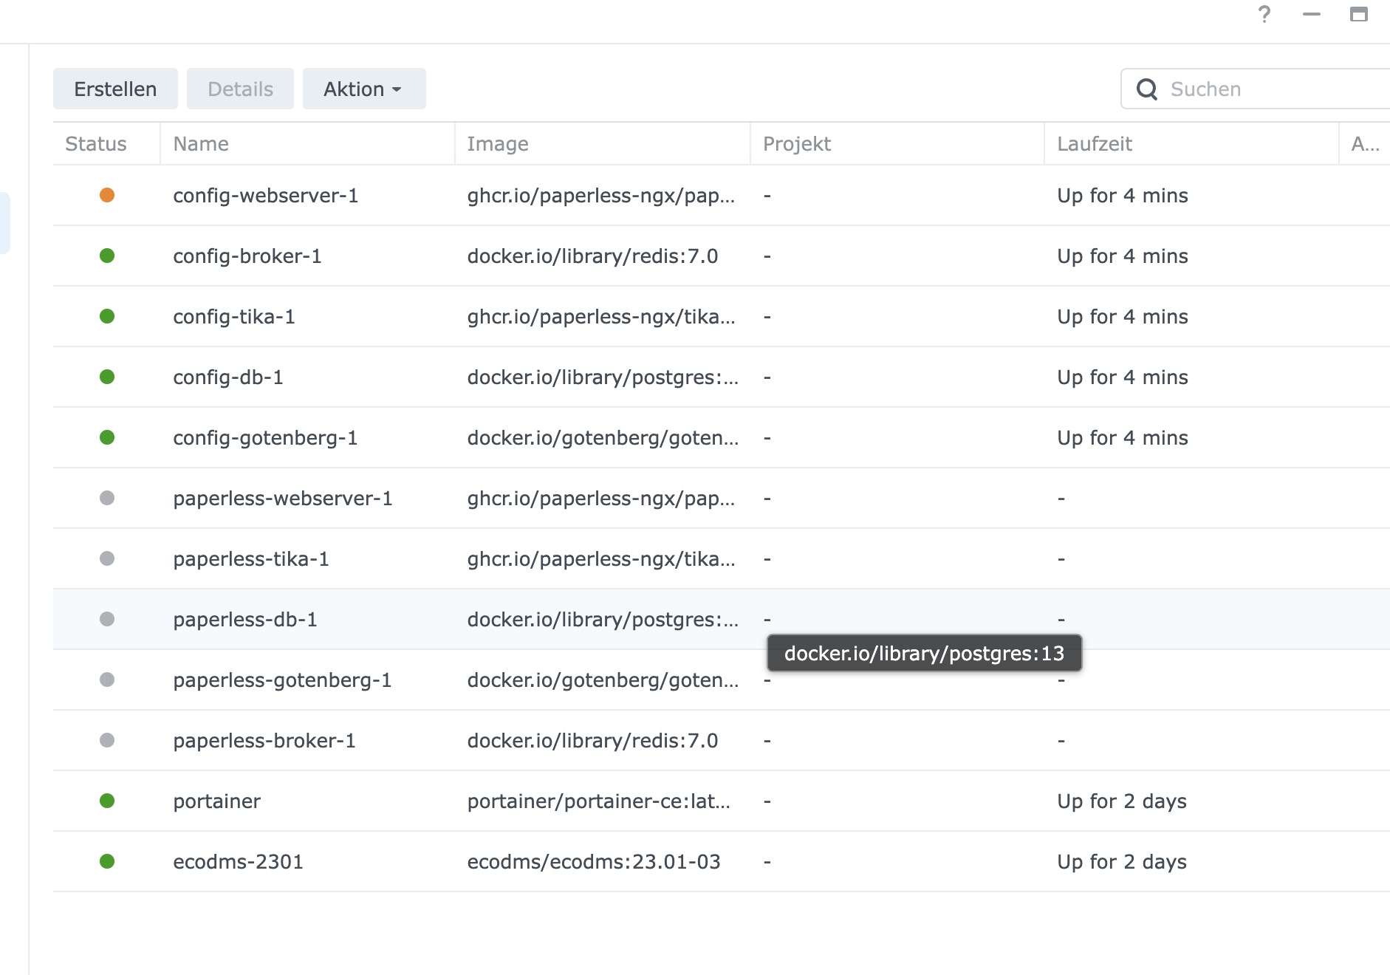The width and height of the screenshot is (1390, 975).
Task: Select the paperless-broker-1 container name
Action: (x=264, y=741)
